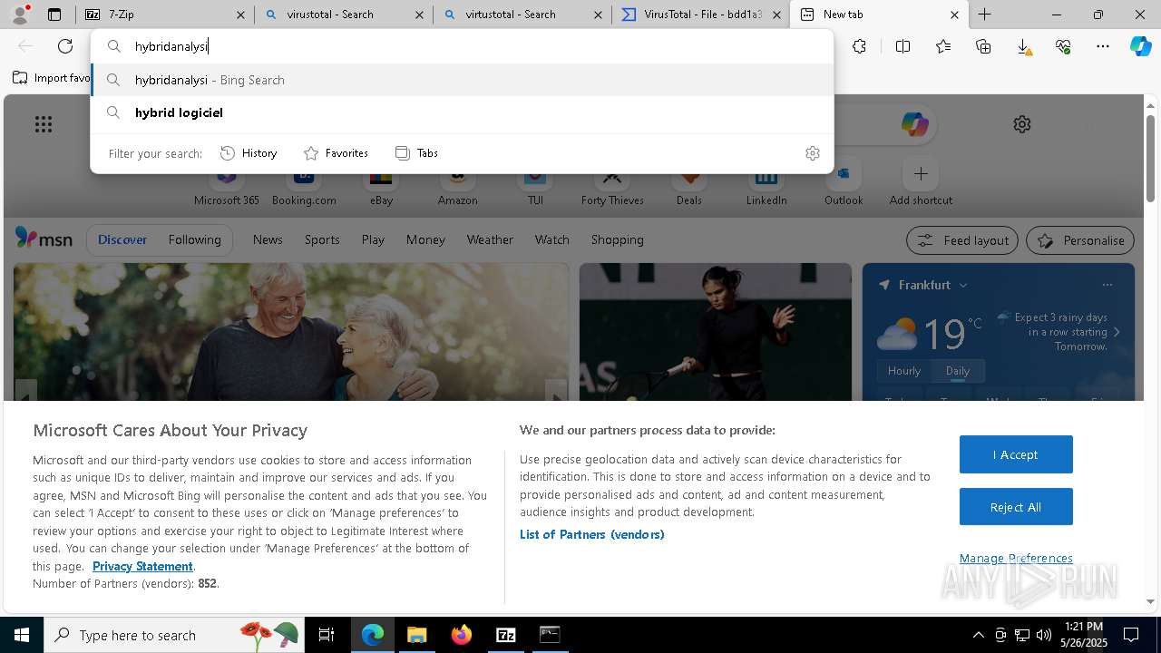Open Firefox from taskbar
This screenshot has height=653, width=1161.
click(x=461, y=635)
